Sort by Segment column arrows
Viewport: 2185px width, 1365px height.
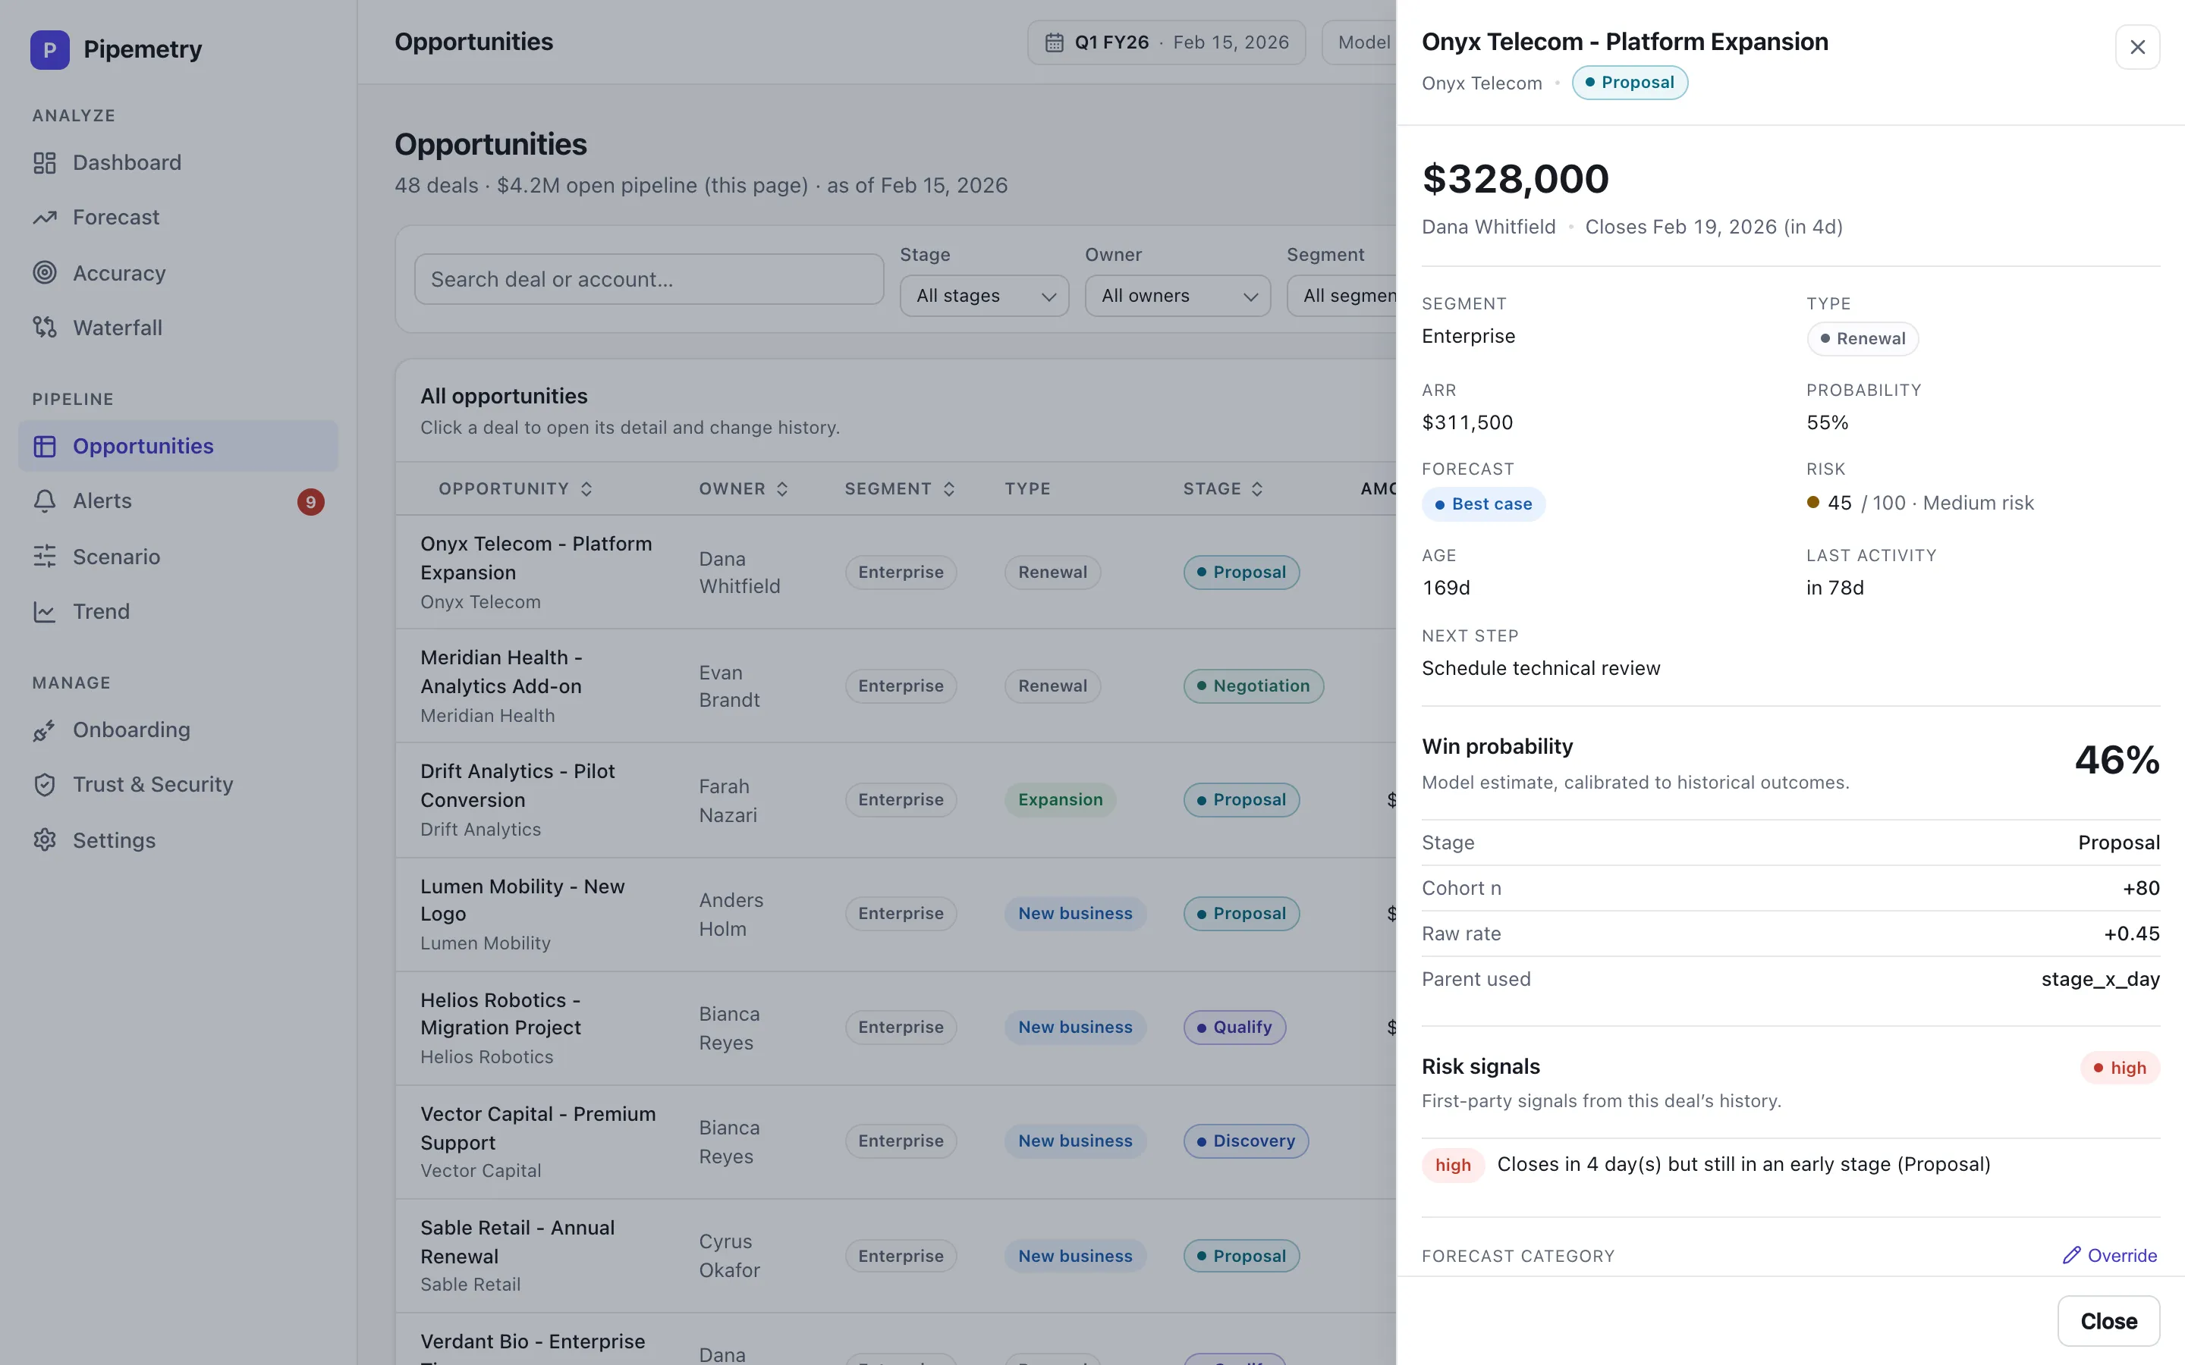[x=949, y=488]
